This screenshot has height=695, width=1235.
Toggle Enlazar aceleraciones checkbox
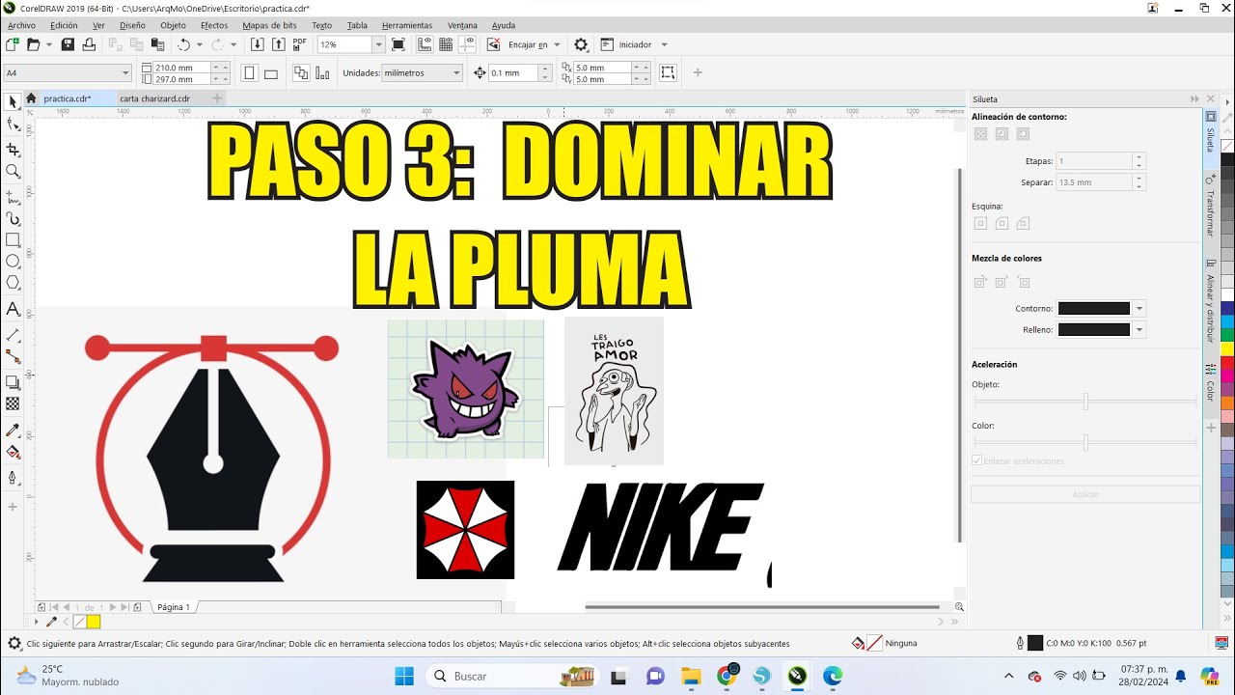pos(977,460)
